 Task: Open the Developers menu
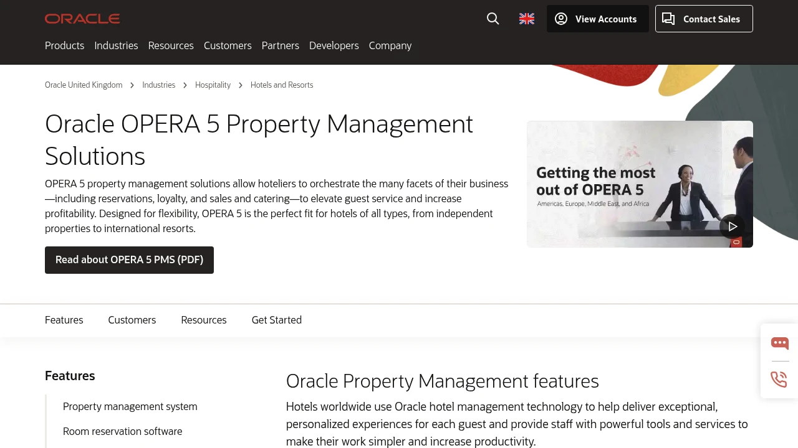334,45
